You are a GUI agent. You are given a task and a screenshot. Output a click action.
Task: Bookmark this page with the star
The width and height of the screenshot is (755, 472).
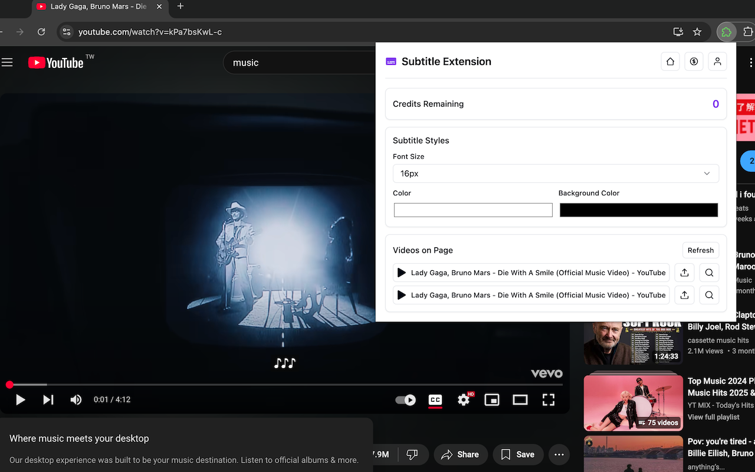697,32
